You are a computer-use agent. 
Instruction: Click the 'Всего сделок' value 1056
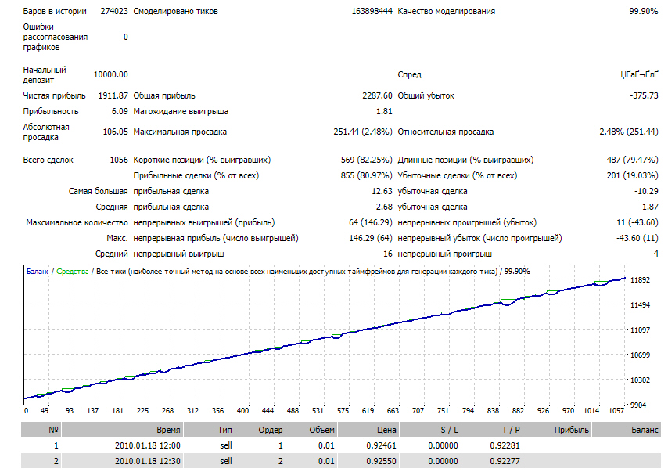point(119,160)
